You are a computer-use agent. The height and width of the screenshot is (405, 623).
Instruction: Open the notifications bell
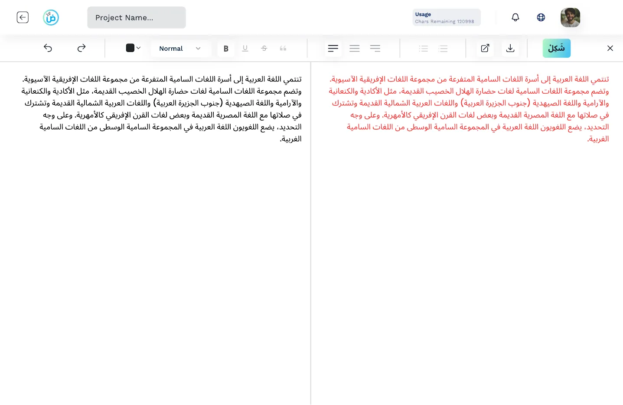pos(515,17)
